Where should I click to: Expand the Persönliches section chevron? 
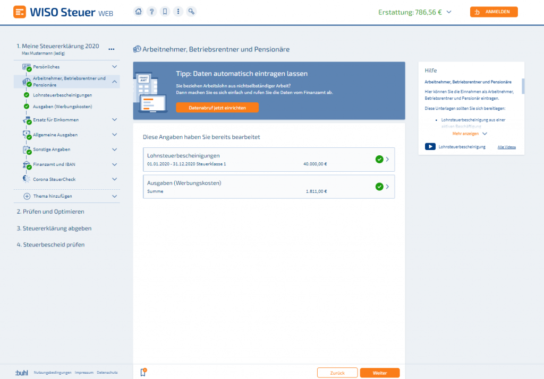pyautogui.click(x=114, y=67)
